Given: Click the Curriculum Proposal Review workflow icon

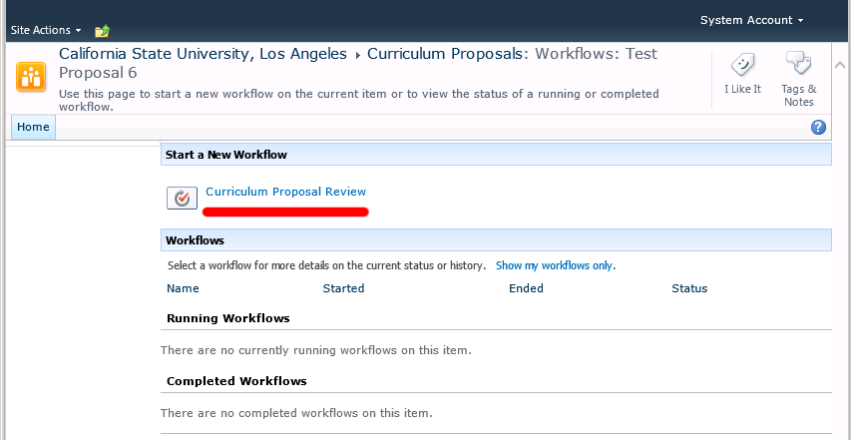Looking at the screenshot, I should (x=182, y=199).
